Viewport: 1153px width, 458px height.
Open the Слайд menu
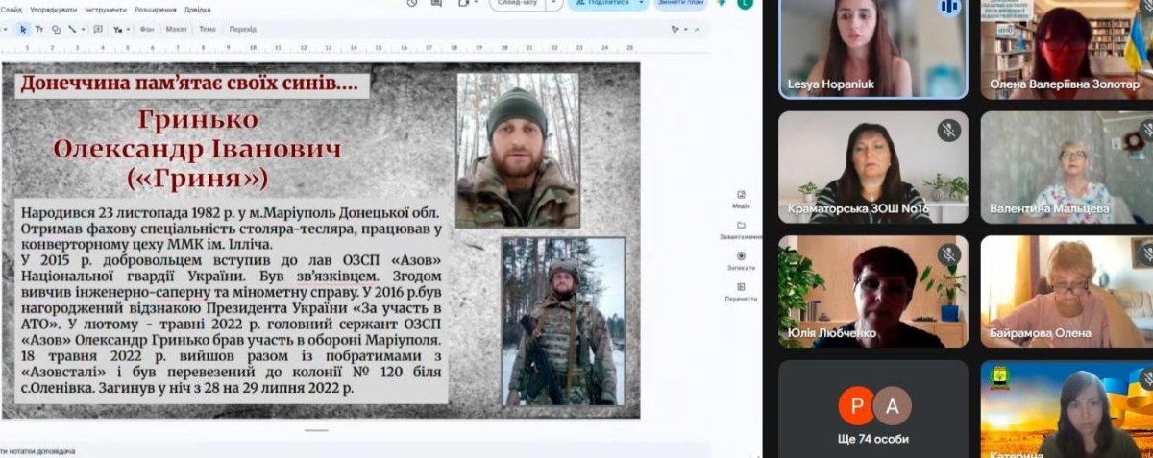tap(12, 9)
